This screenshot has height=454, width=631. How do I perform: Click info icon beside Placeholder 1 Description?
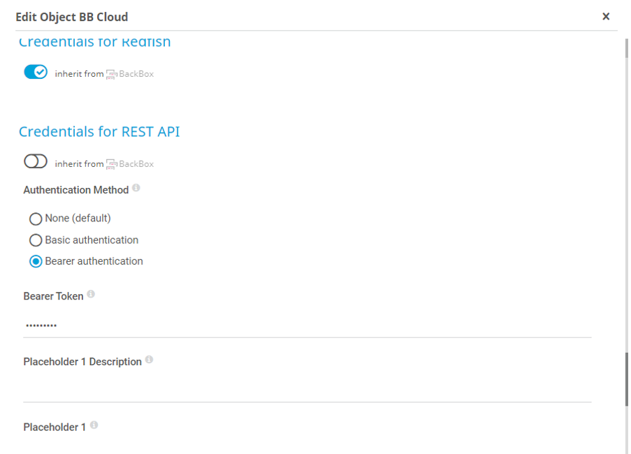pos(149,360)
